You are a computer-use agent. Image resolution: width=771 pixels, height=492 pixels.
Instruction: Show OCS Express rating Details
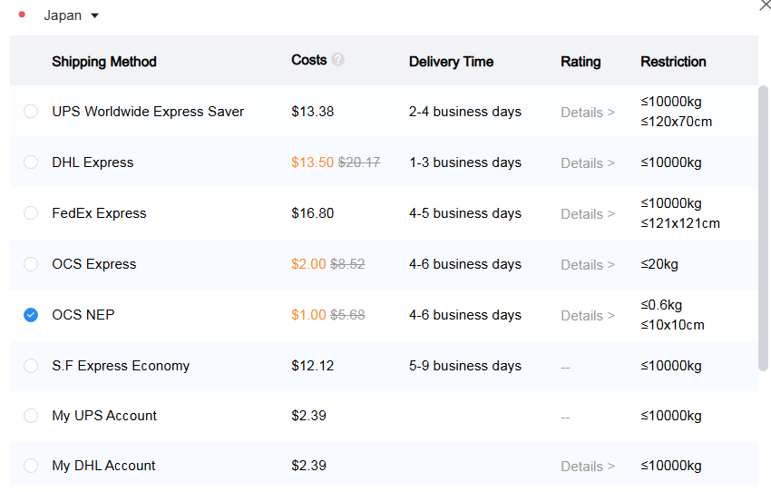tap(587, 265)
